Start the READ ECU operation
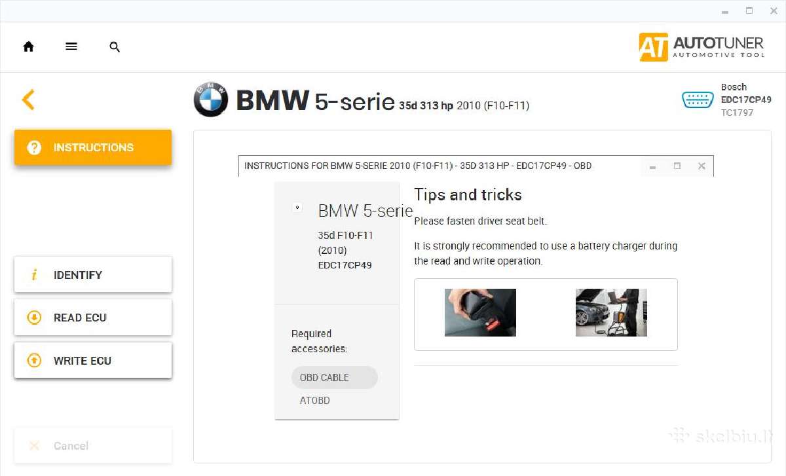This screenshot has width=786, height=476. pos(93,318)
